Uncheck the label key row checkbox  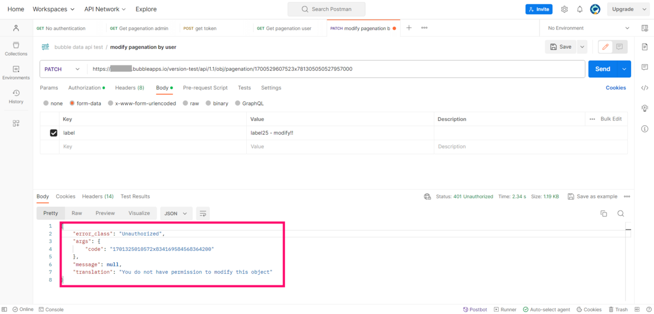(53, 132)
